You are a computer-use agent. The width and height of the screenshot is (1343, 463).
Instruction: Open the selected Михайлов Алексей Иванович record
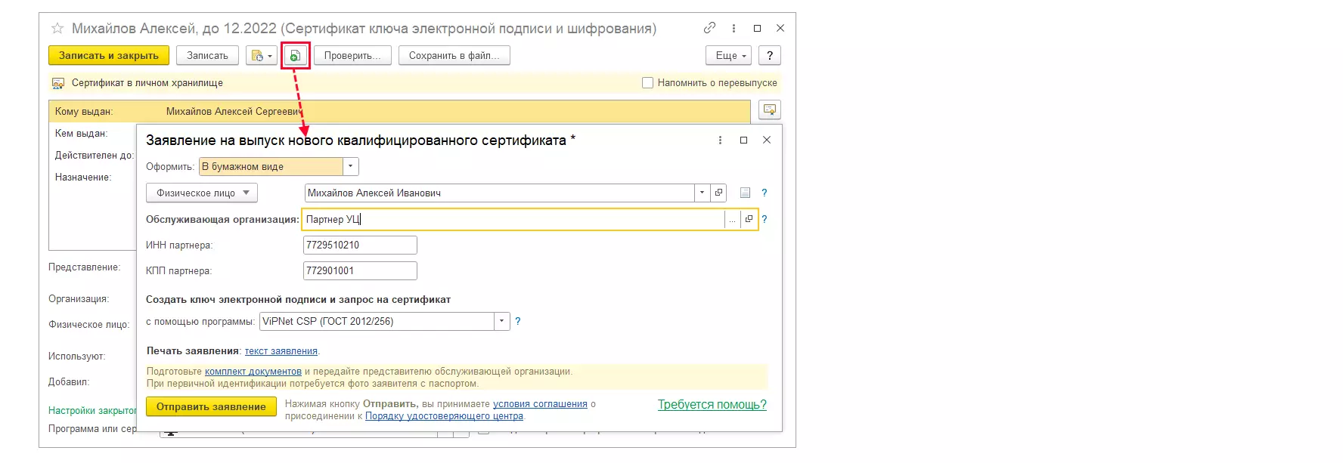pyautogui.click(x=719, y=193)
